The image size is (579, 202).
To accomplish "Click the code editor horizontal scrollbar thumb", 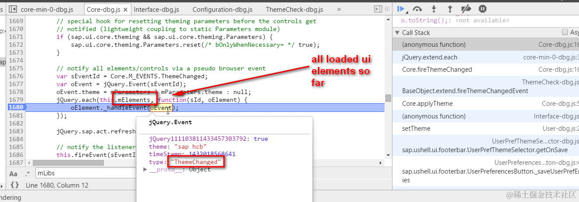I will (68, 163).
